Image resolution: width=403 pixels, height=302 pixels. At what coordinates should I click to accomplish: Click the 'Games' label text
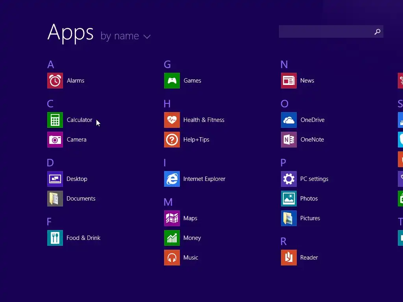tap(192, 81)
